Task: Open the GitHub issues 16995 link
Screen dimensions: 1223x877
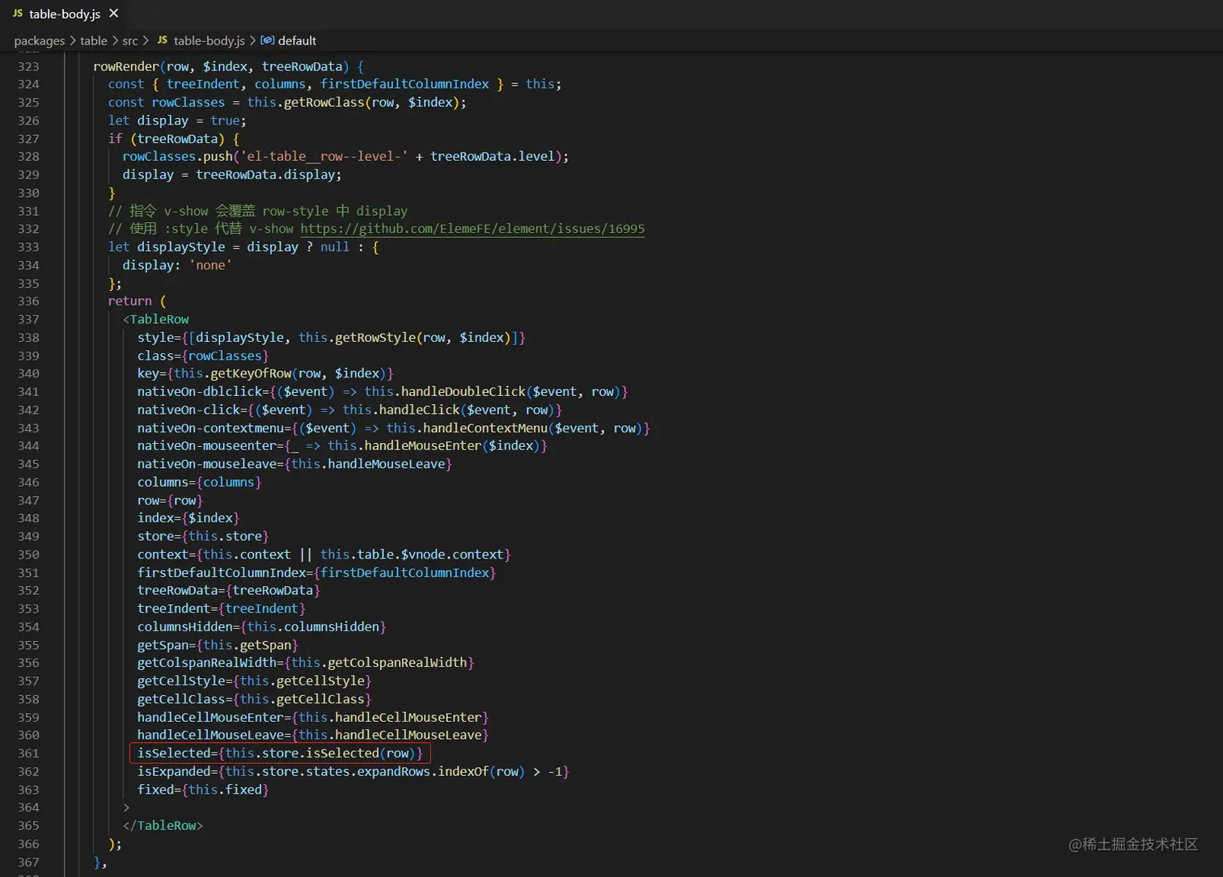Action: tap(472, 229)
